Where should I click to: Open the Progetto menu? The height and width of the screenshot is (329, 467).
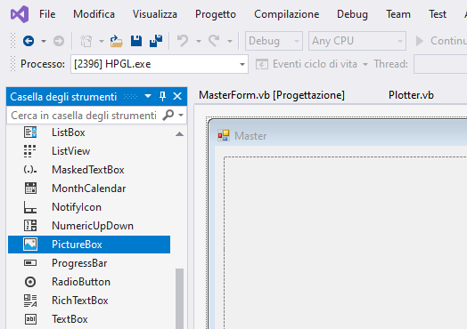(x=216, y=14)
